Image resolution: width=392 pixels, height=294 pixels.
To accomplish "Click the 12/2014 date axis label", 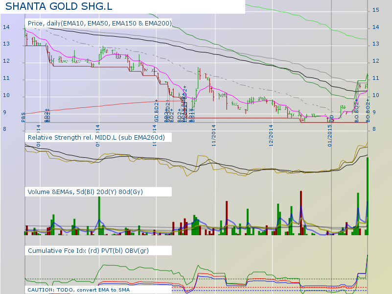I will pyautogui.click(x=271, y=135).
